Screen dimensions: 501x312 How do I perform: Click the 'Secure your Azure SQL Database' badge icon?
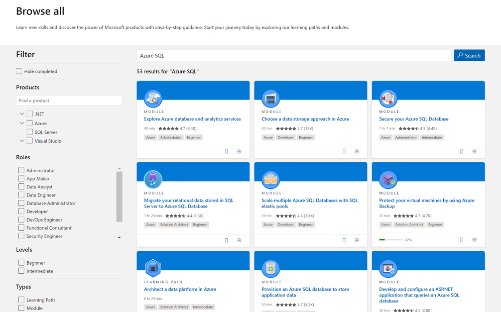(388, 99)
